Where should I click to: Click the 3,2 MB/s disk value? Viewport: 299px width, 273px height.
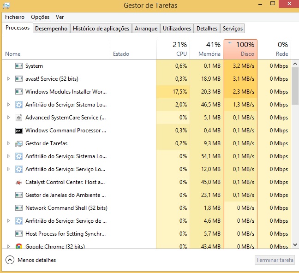coord(244,66)
